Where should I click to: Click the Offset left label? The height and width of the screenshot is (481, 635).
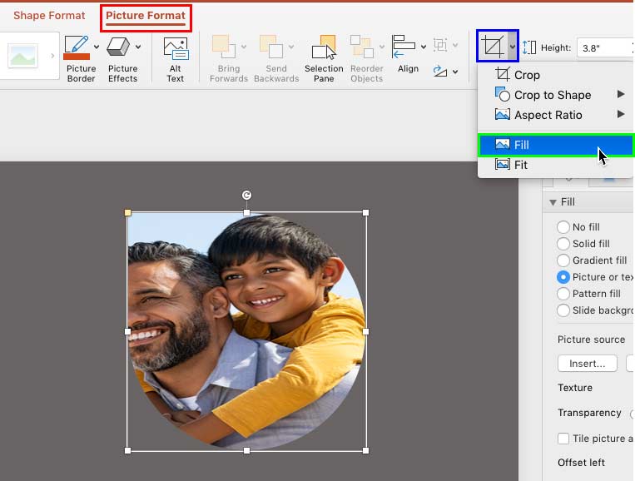click(x=581, y=463)
